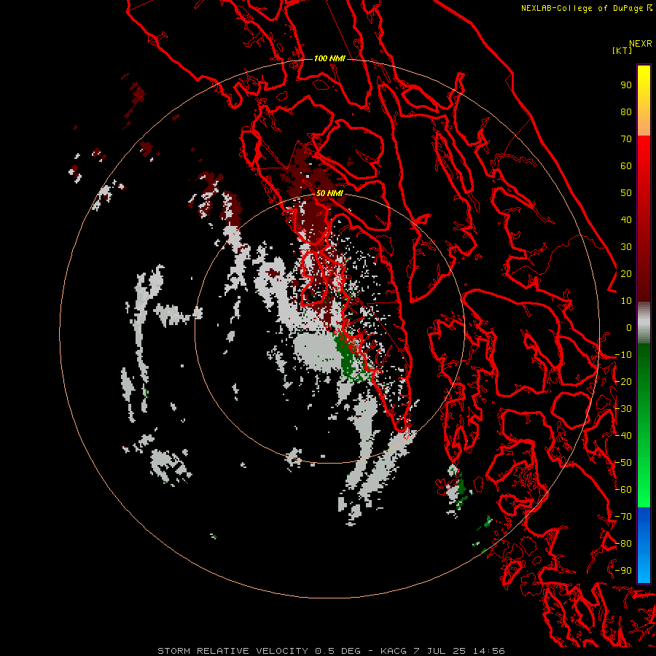Viewport: 656px width, 656px height.
Task: Click the 20 value on velocity scale
Action: (626, 274)
